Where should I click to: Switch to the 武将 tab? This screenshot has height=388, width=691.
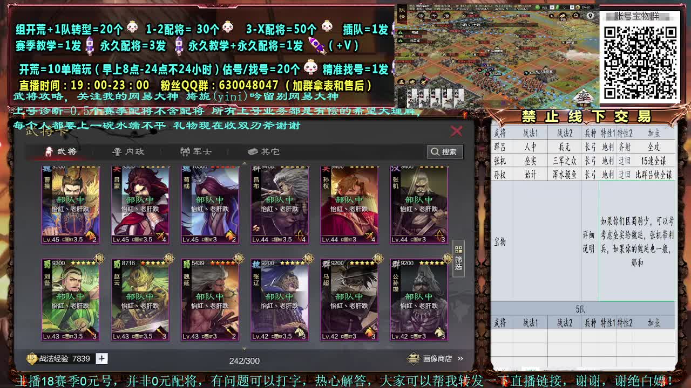61,151
